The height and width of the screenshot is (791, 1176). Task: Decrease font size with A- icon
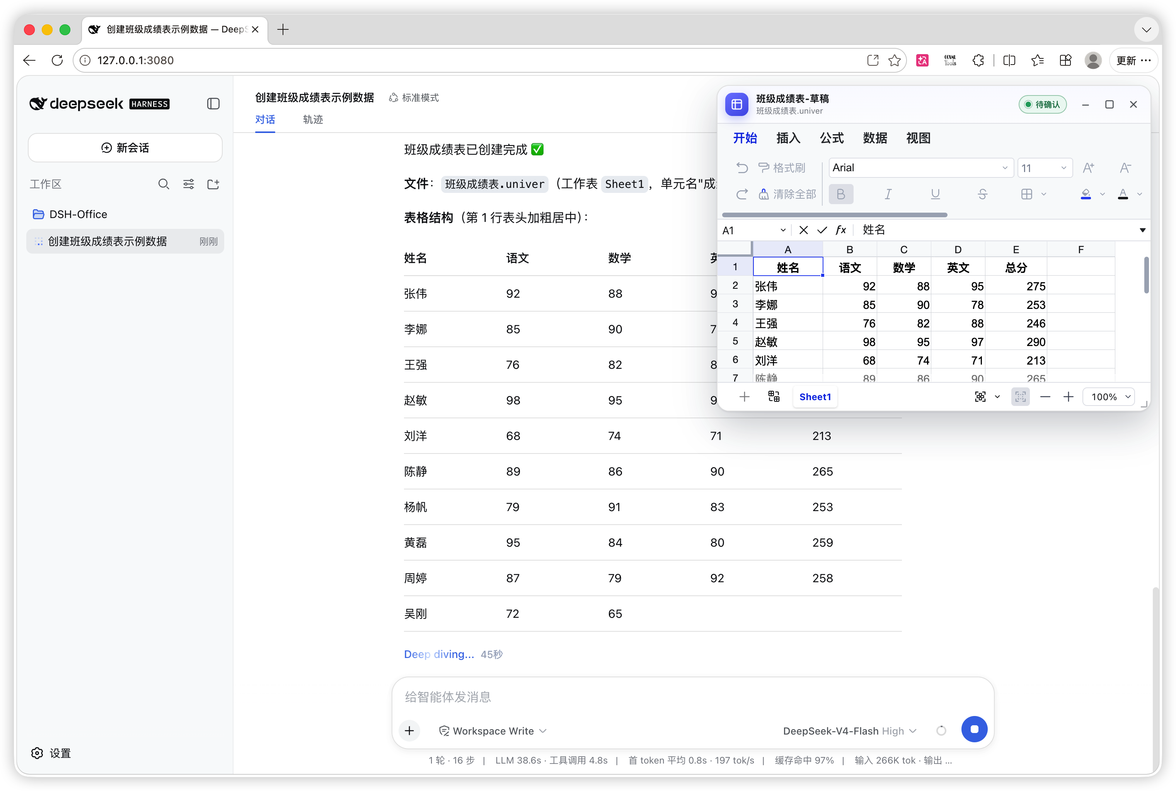click(x=1125, y=167)
